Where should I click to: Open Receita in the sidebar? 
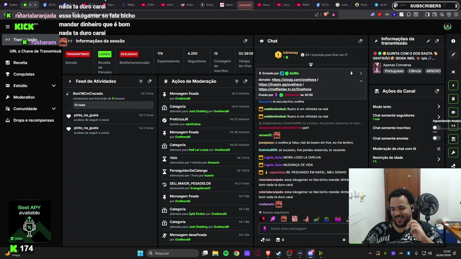[x=20, y=63]
